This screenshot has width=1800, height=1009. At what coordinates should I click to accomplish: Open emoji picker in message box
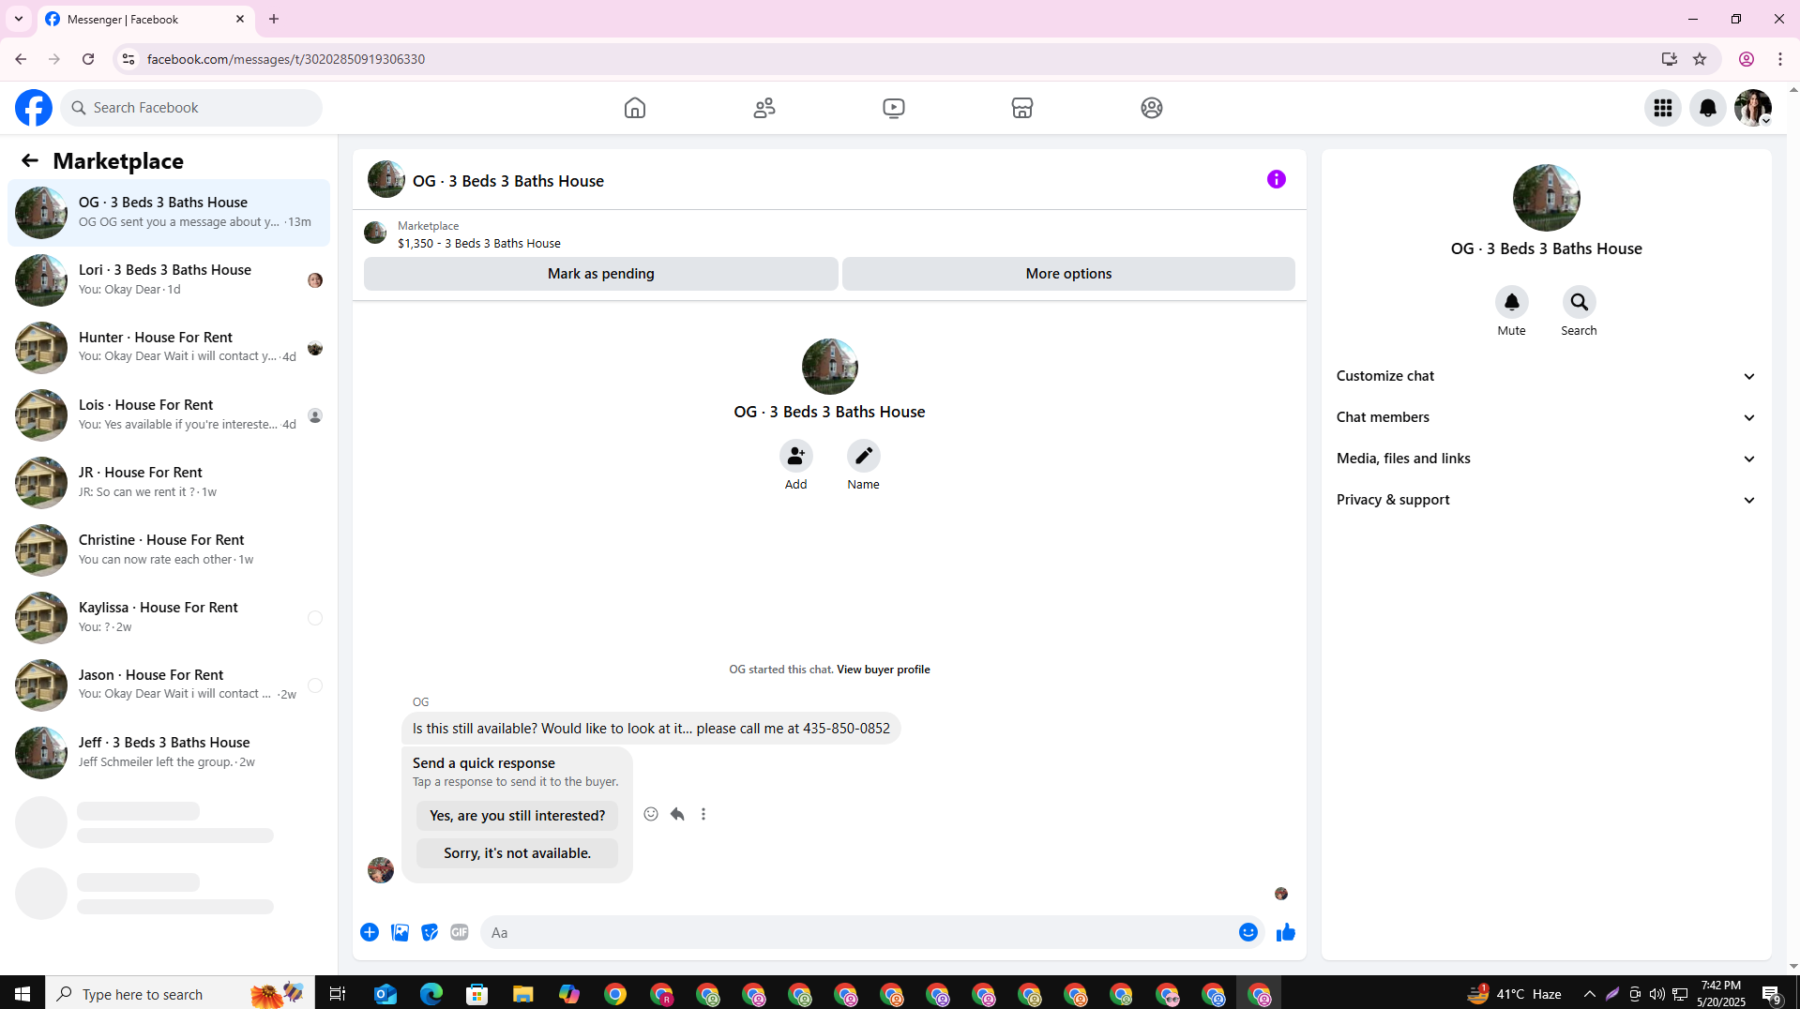pos(1248,932)
